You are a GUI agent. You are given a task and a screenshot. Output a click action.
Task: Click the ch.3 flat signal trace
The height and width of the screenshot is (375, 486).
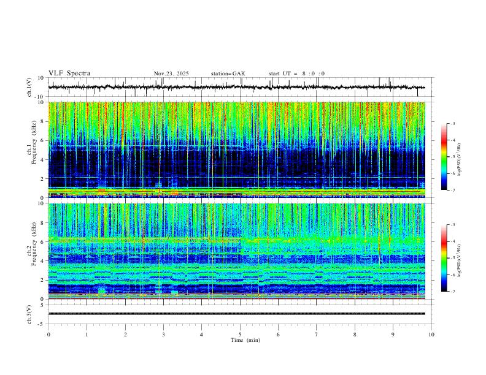point(237,314)
